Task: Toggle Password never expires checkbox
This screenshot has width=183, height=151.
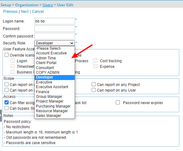Action: point(118,103)
